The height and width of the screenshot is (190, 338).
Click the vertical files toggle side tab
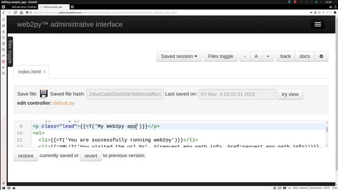tap(10, 52)
